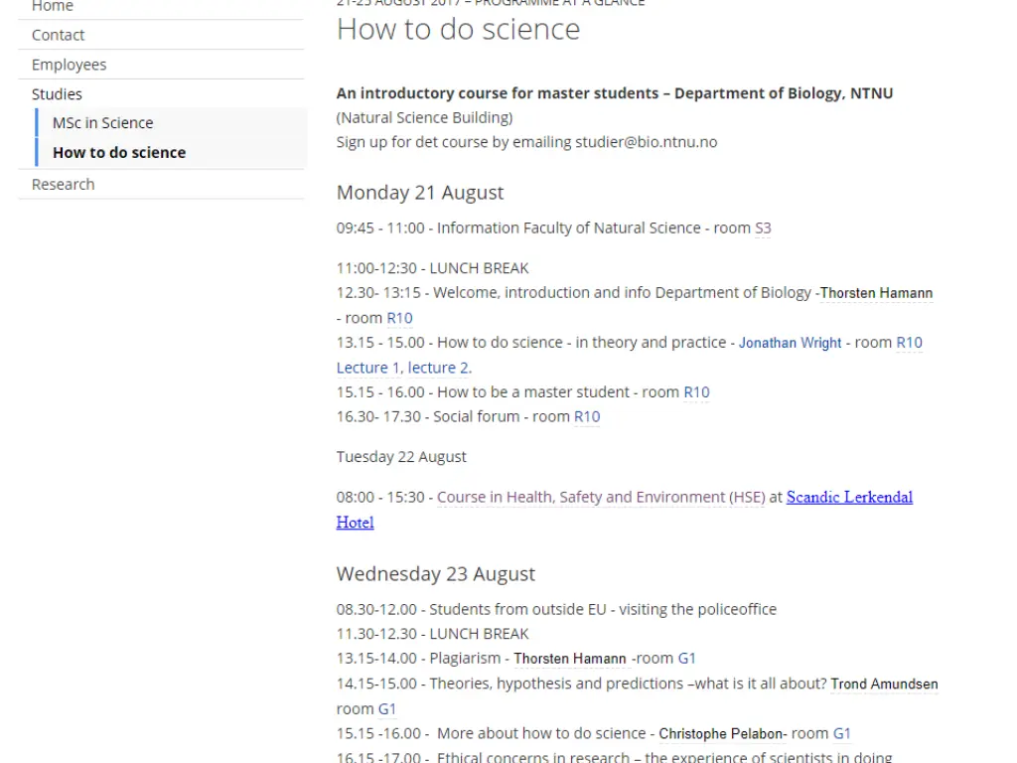Image resolution: width=1017 pixels, height=763 pixels.
Task: Select Studies in the sidebar menu
Action: (x=57, y=94)
